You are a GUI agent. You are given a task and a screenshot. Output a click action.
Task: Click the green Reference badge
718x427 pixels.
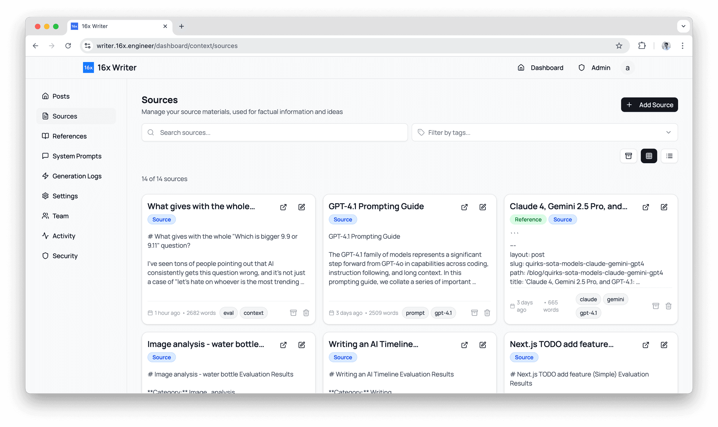(528, 219)
